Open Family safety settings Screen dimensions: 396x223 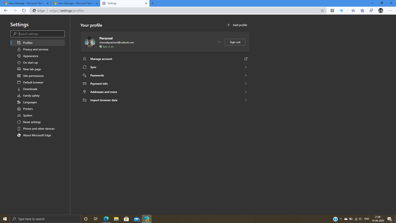pos(38,96)
